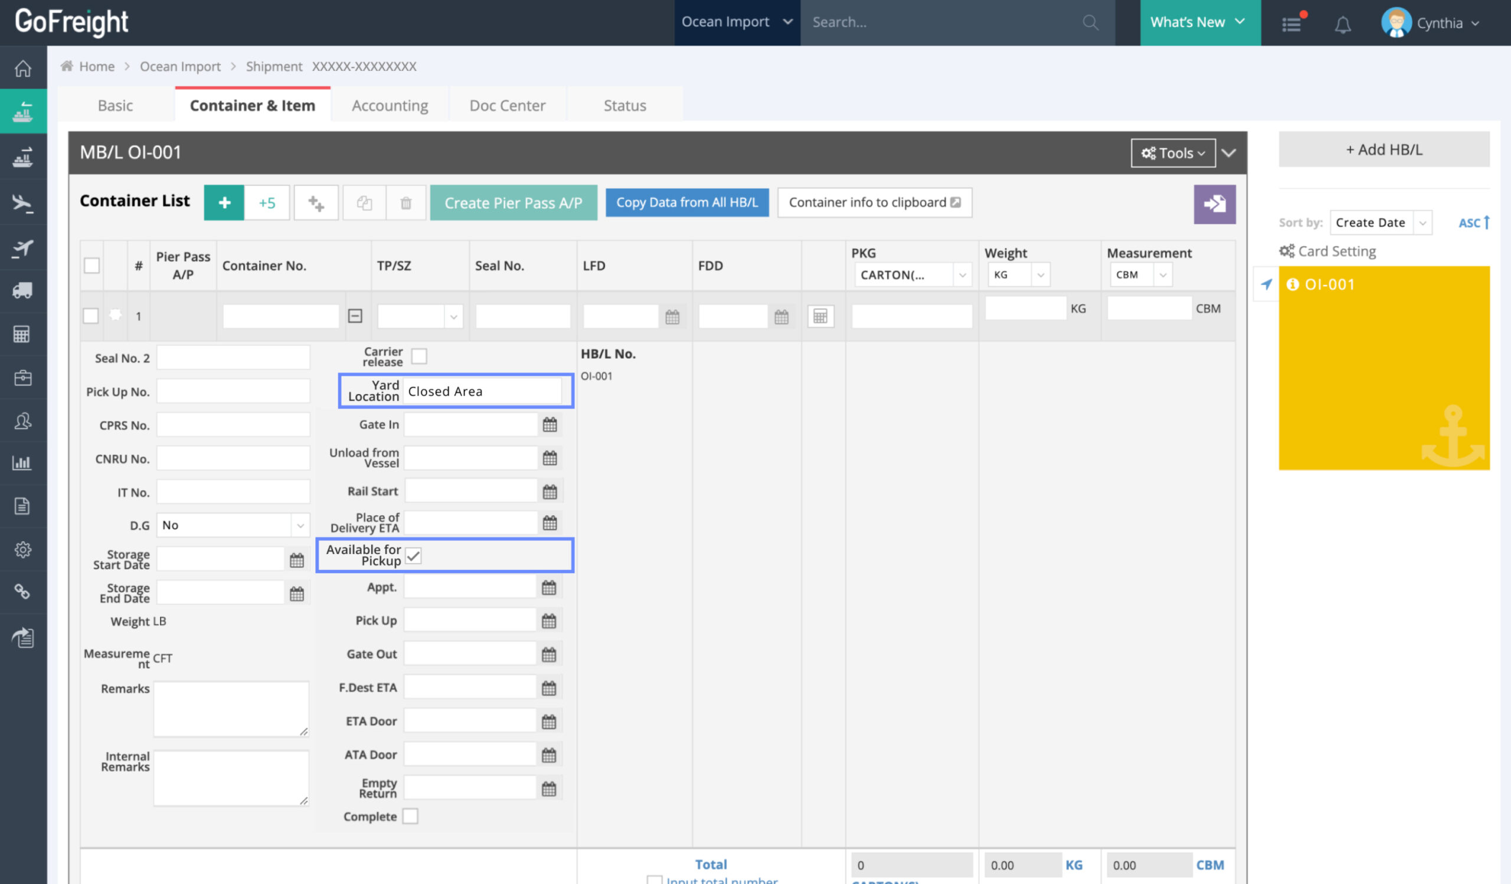Click the notification bell icon
The height and width of the screenshot is (884, 1511).
pyautogui.click(x=1343, y=24)
